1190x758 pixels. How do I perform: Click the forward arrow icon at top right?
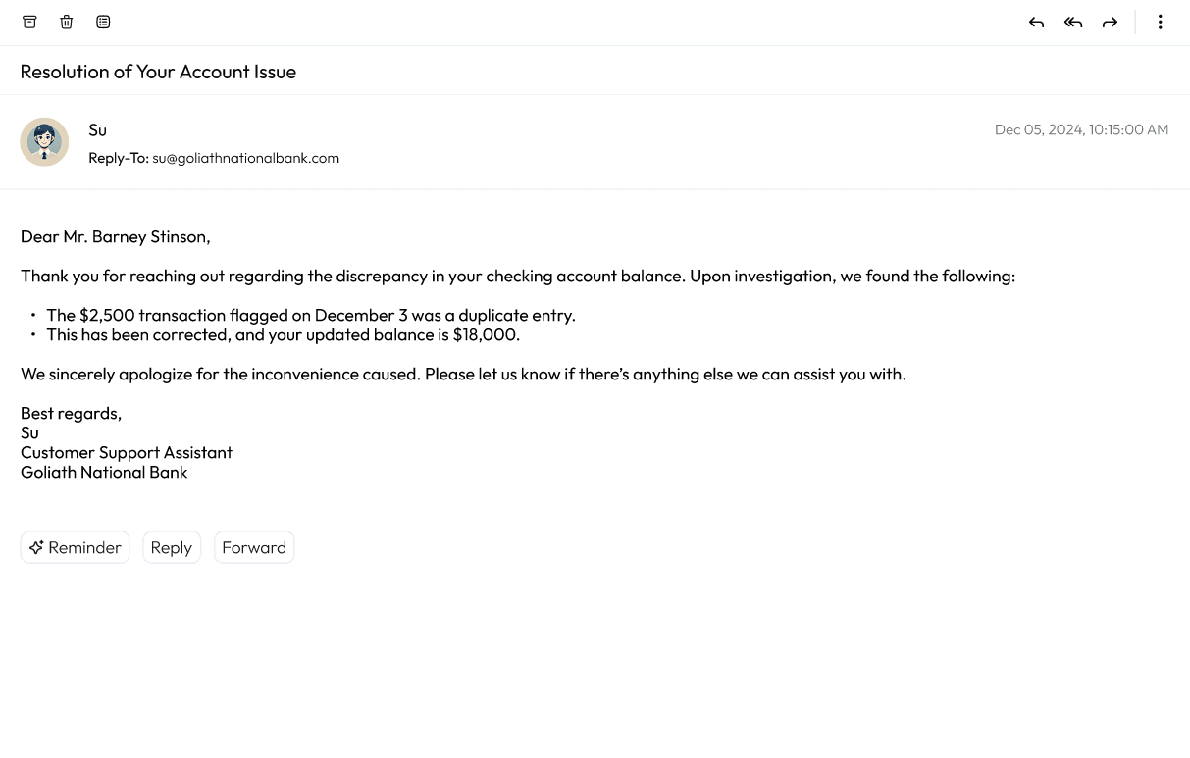click(1110, 23)
